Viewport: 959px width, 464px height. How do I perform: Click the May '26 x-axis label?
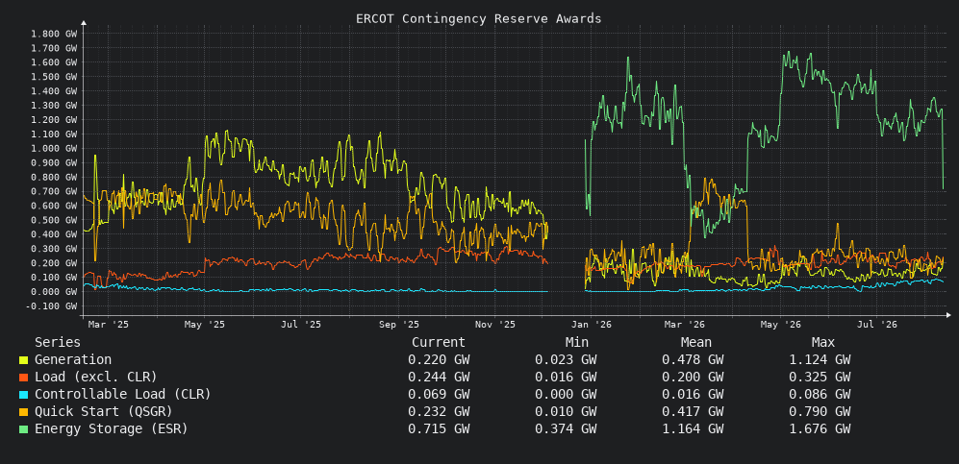780,325
